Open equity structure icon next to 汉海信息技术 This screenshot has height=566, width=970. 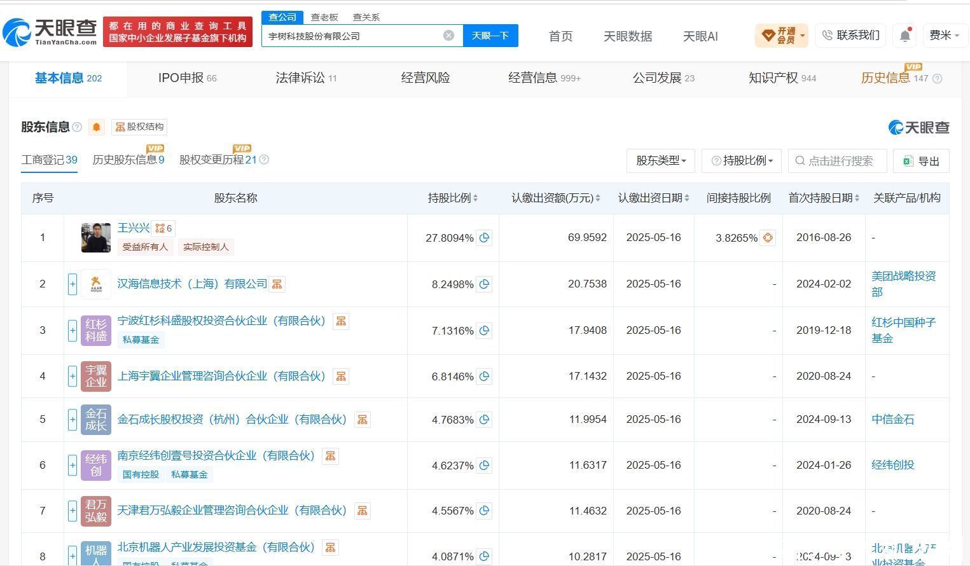277,284
